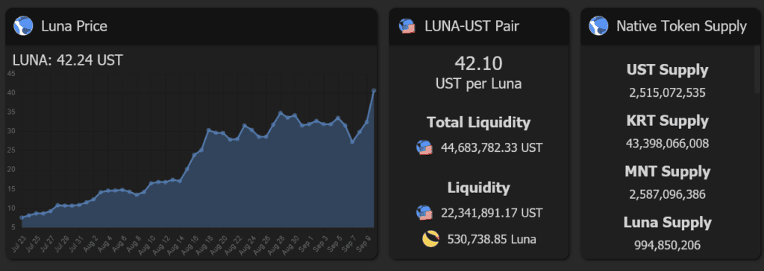Click the LUNA: 42.24 UST price label
Screen dimensions: 764x271
pyautogui.click(x=68, y=60)
